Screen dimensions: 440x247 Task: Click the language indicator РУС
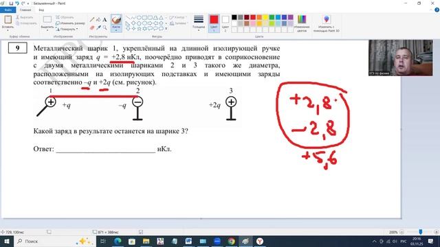pos(404,241)
